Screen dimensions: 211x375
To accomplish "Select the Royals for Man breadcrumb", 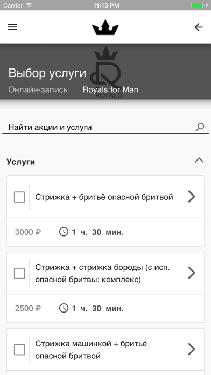I will [x=110, y=89].
